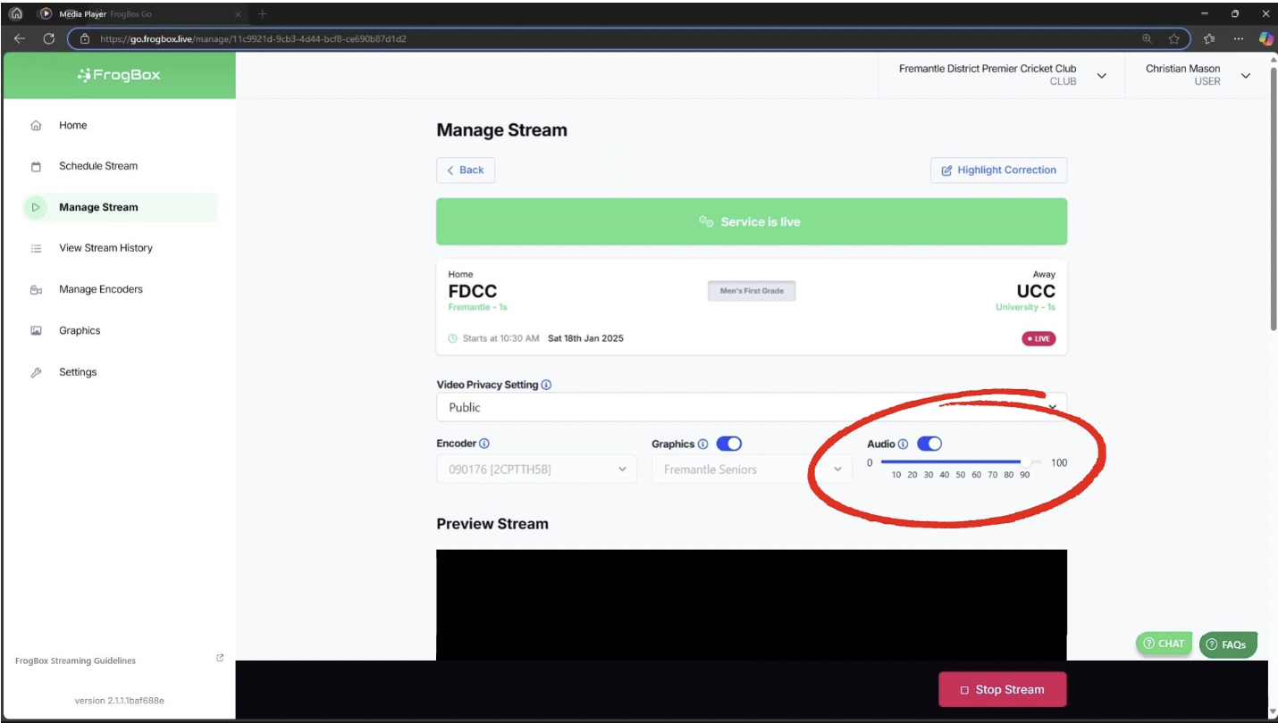
Task: Select Manage Stream in the sidebar
Action: tap(120, 207)
